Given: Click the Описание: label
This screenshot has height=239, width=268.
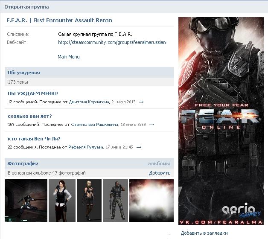Looking at the screenshot, I should 18,34.
